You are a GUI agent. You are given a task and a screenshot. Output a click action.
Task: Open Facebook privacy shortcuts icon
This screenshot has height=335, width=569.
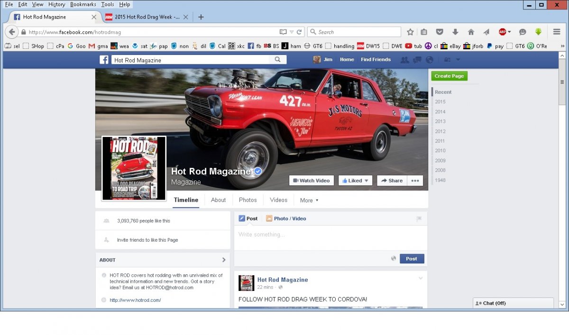pos(447,60)
